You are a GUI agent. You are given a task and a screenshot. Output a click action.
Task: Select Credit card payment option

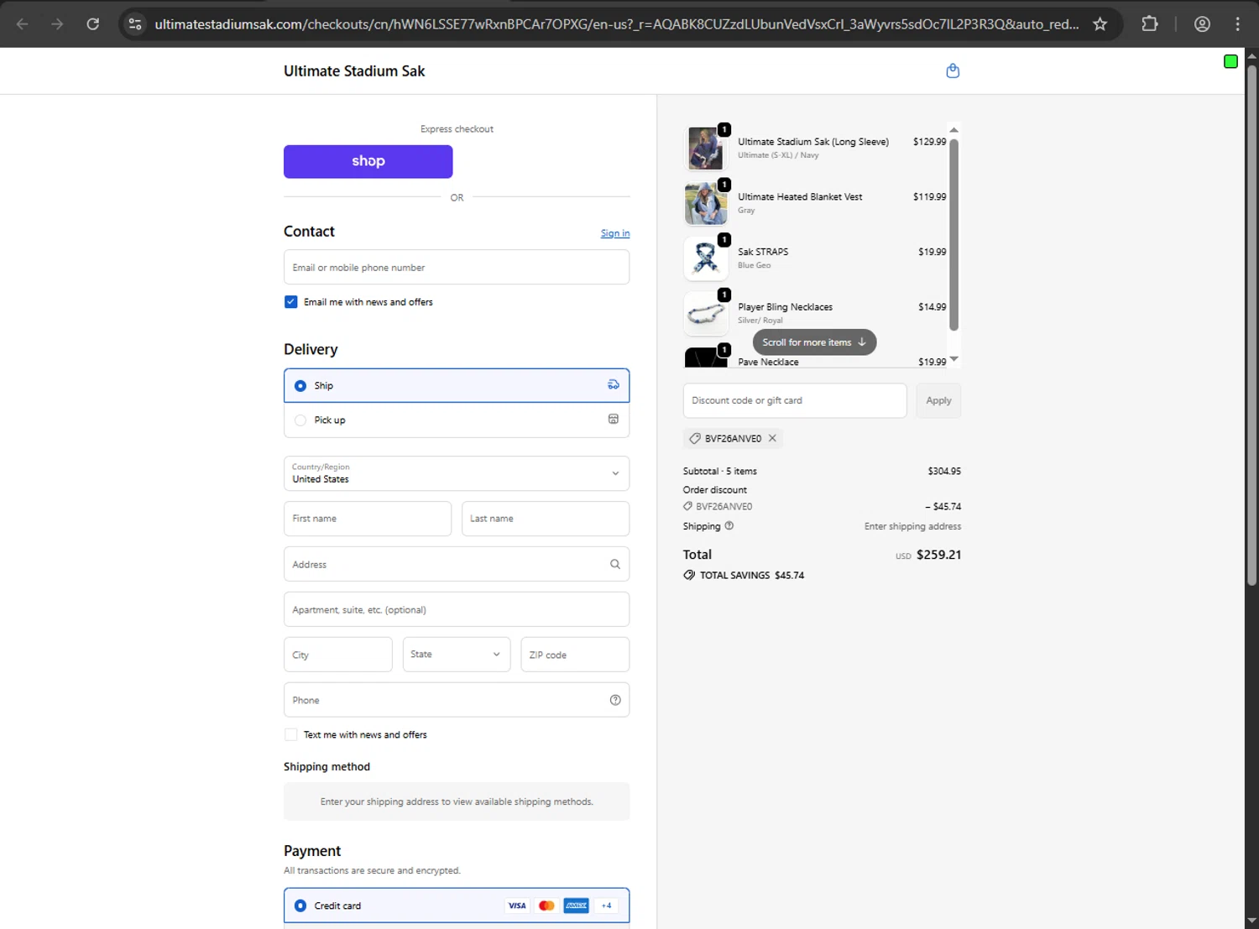click(x=457, y=906)
